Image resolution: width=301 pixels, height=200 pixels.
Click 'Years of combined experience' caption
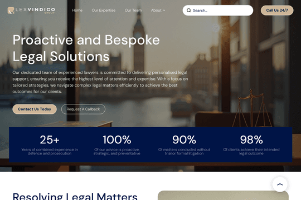click(50, 151)
